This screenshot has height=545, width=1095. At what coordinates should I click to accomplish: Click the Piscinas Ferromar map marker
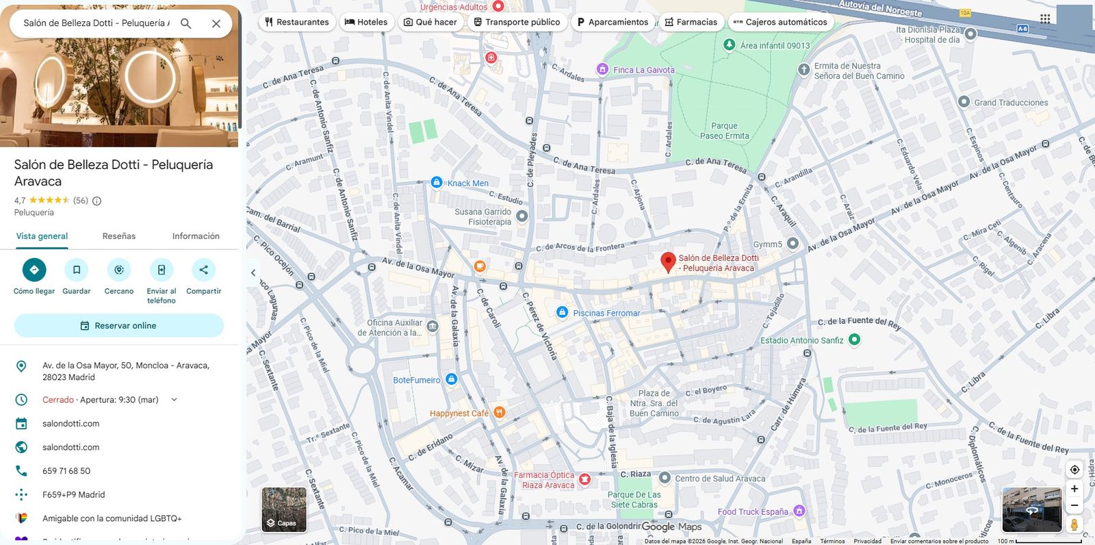pyautogui.click(x=562, y=312)
